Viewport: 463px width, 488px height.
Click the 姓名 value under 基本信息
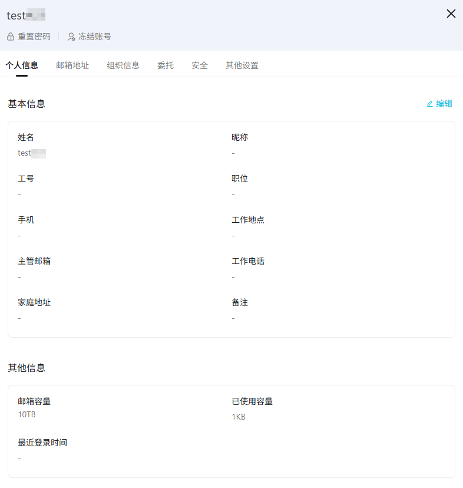click(x=32, y=153)
